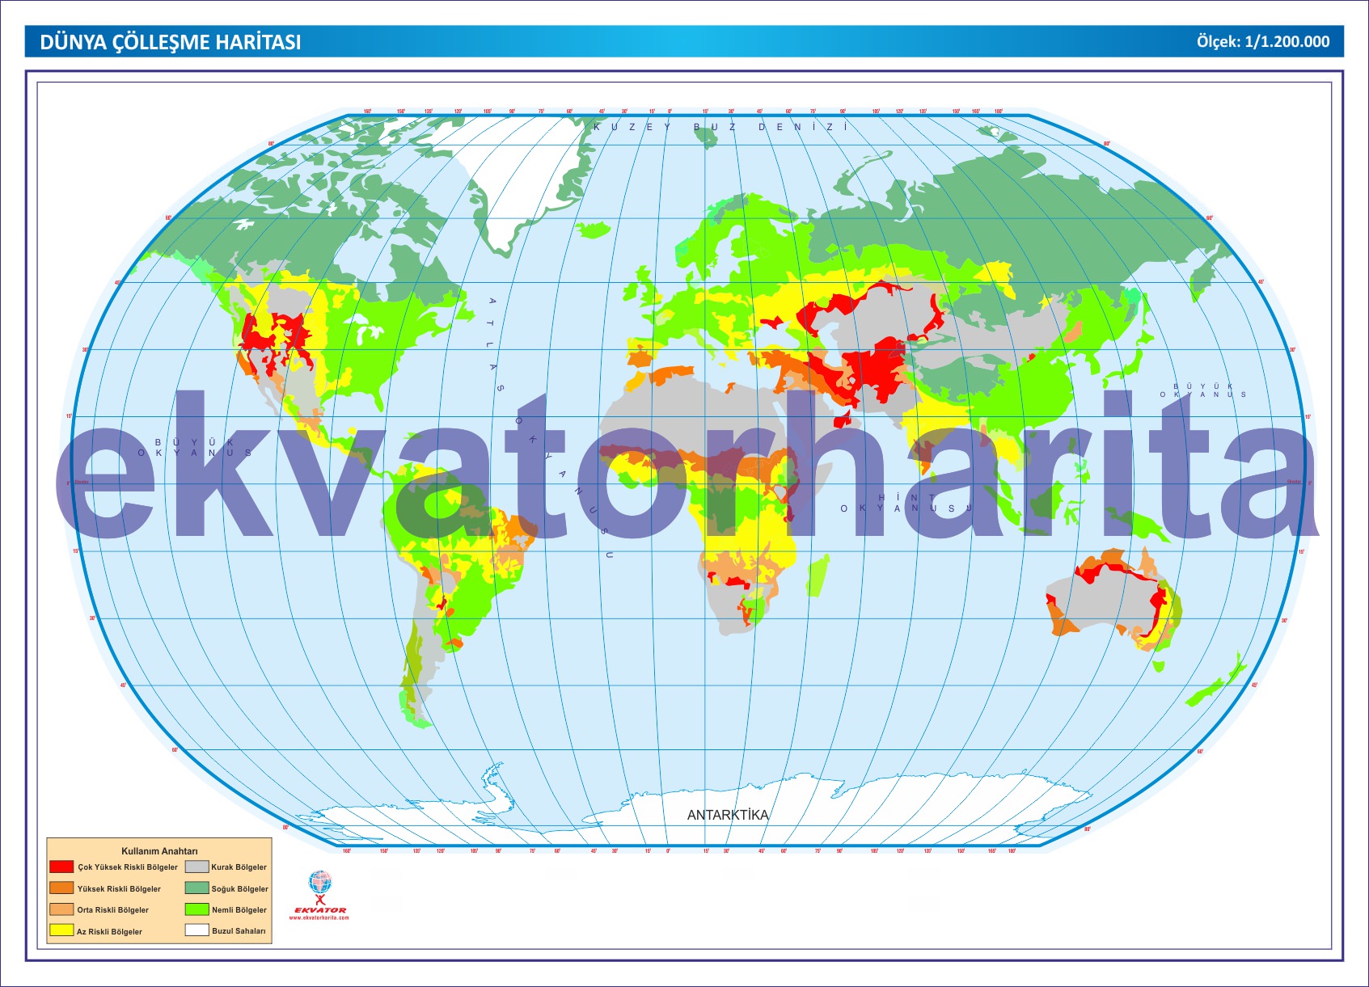Image resolution: width=1369 pixels, height=987 pixels.
Task: Click the 'Az Riskli Bölgeler' legend label
Action: point(109,932)
